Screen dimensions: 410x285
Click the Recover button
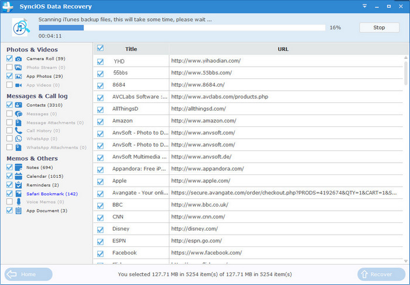coord(381,274)
